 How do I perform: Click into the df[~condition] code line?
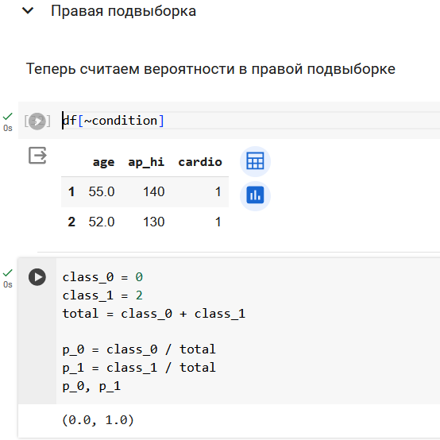tap(113, 121)
